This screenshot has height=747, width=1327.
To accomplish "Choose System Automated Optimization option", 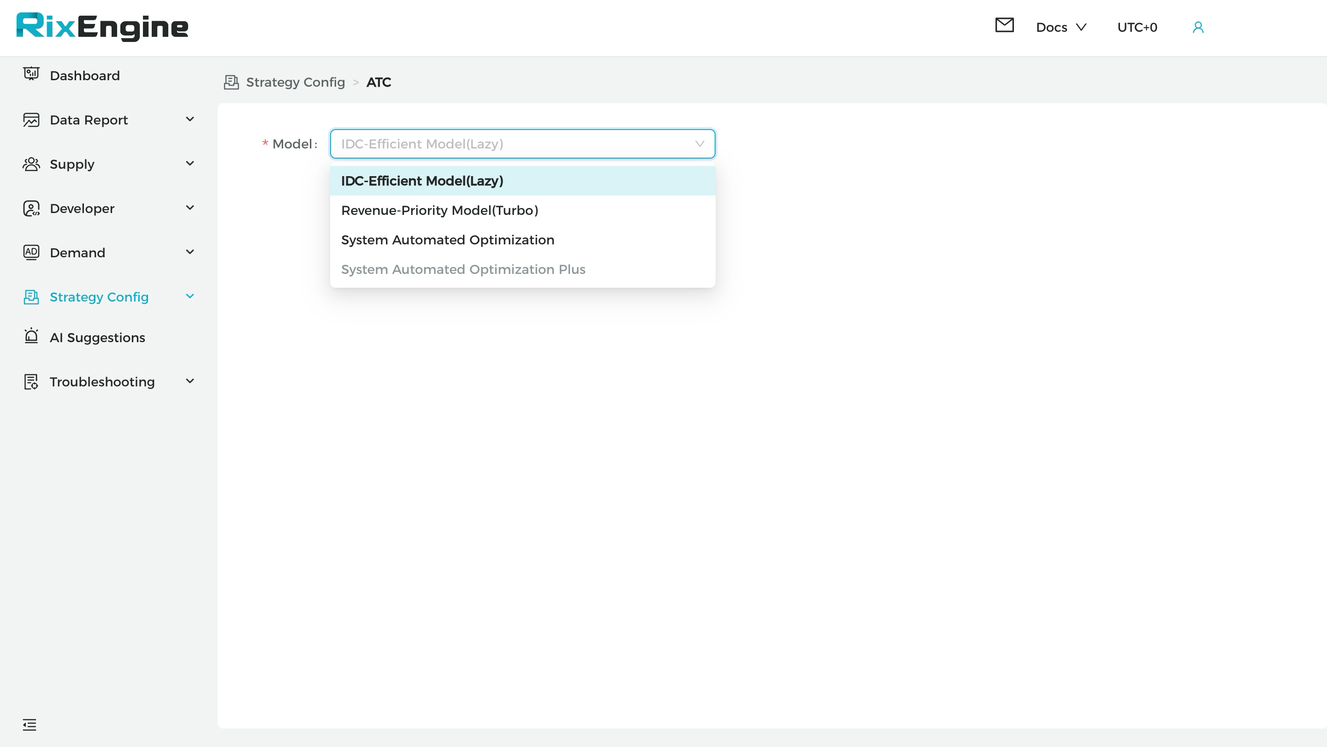I will [x=522, y=240].
